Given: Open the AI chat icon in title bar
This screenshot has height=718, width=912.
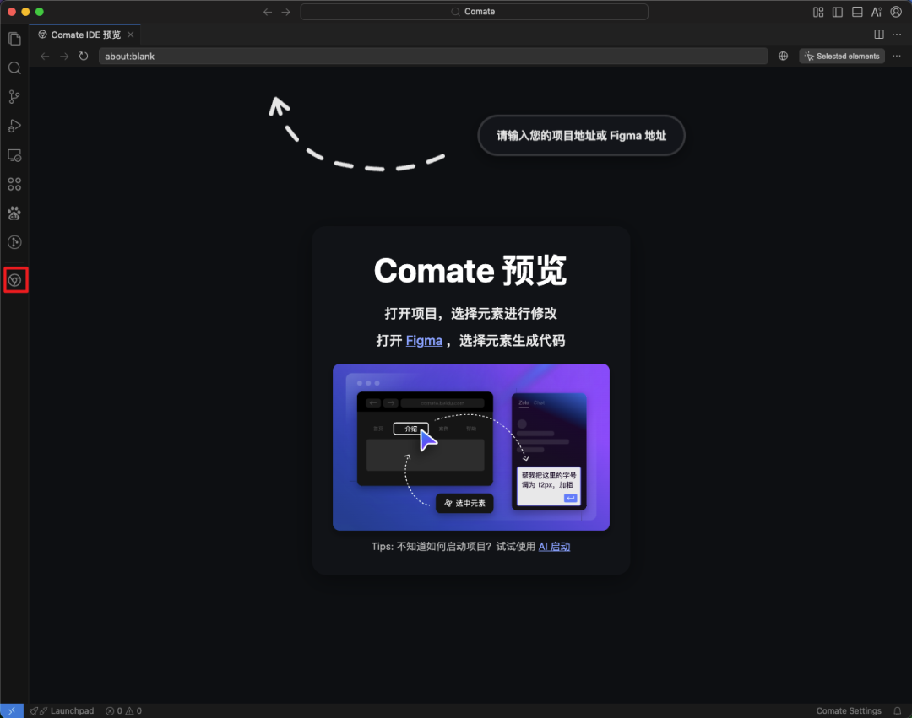Looking at the screenshot, I should (x=877, y=12).
